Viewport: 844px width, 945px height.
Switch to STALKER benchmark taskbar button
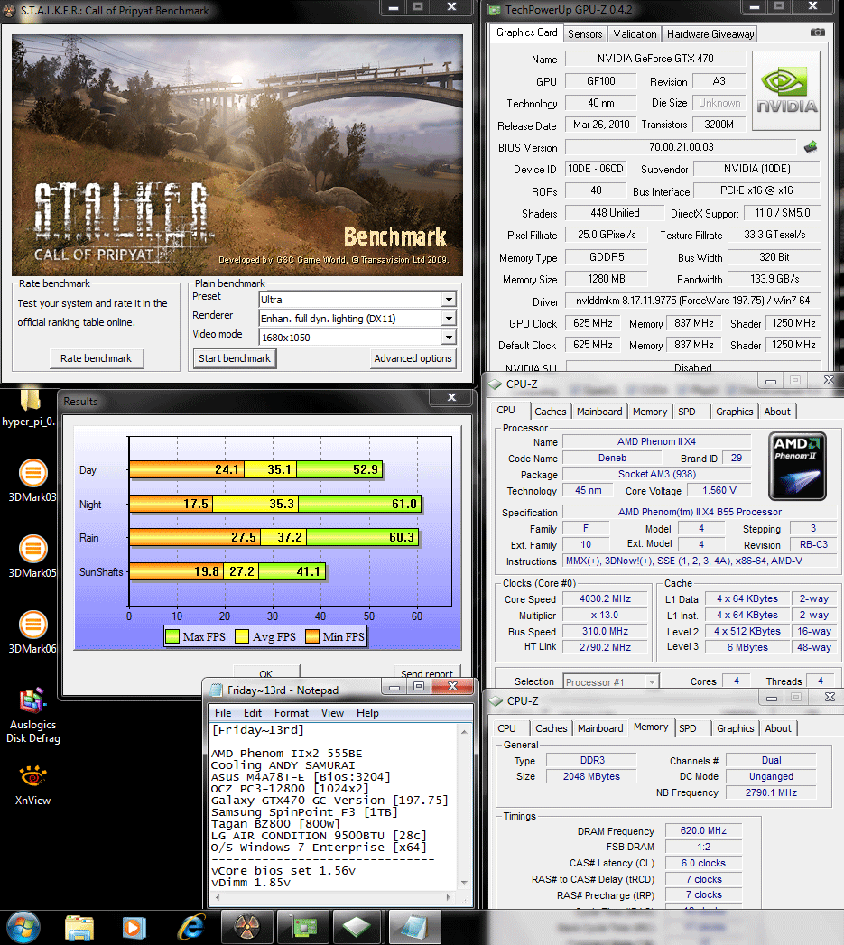pyautogui.click(x=246, y=927)
